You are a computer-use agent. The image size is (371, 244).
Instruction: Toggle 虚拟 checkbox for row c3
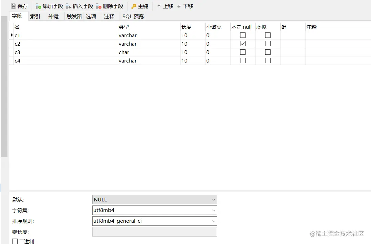[x=268, y=52]
